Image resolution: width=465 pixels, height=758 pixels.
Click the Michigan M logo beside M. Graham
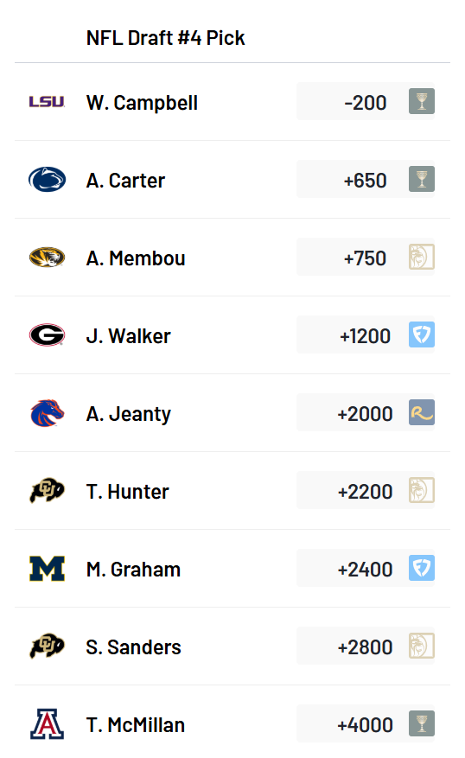point(47,569)
